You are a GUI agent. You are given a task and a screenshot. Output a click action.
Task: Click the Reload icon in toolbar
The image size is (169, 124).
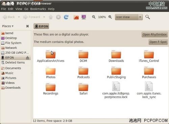[66, 17]
